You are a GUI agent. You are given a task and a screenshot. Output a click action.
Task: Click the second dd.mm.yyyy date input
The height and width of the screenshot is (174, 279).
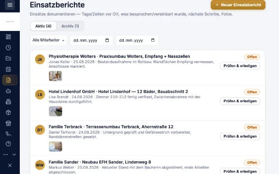click(137, 40)
